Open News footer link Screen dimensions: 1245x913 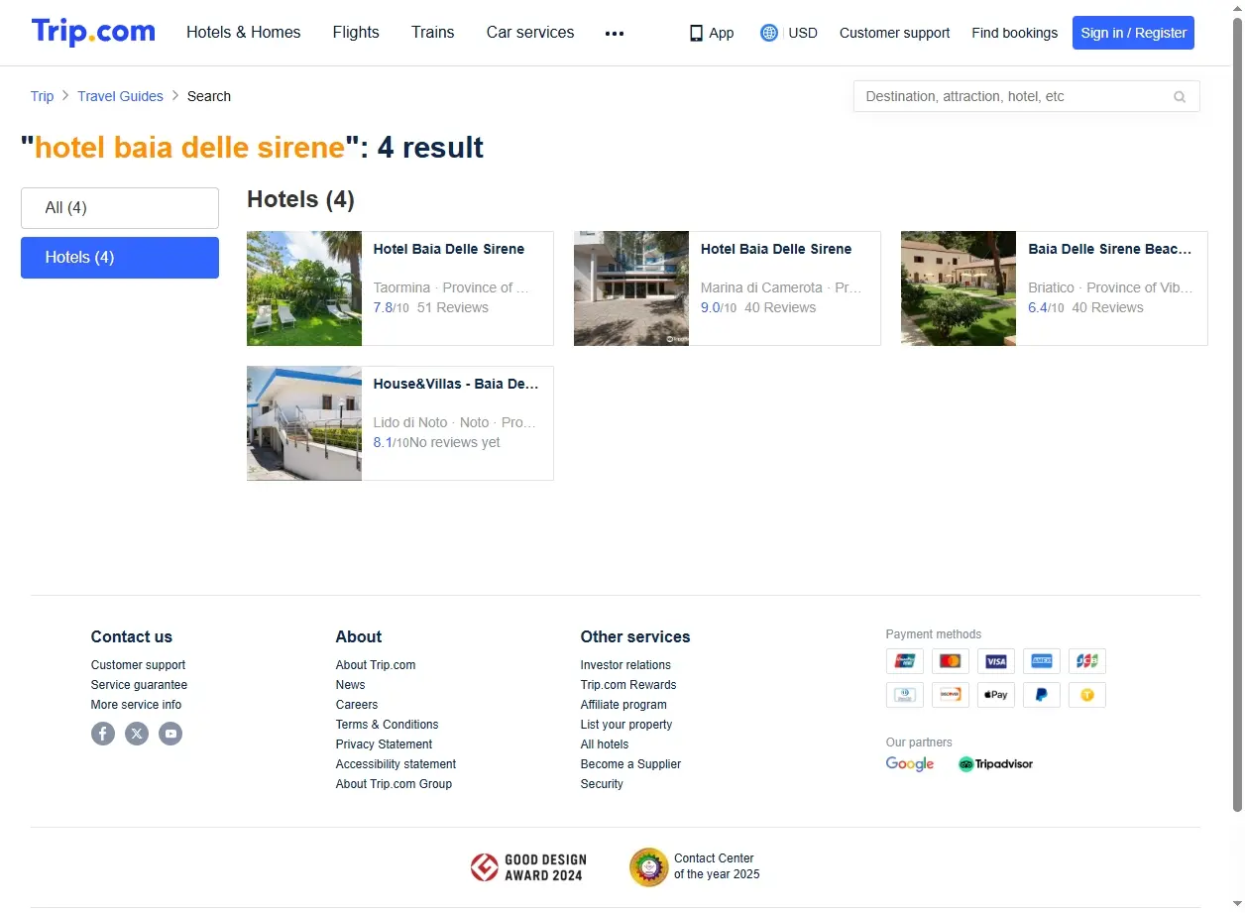pos(350,685)
